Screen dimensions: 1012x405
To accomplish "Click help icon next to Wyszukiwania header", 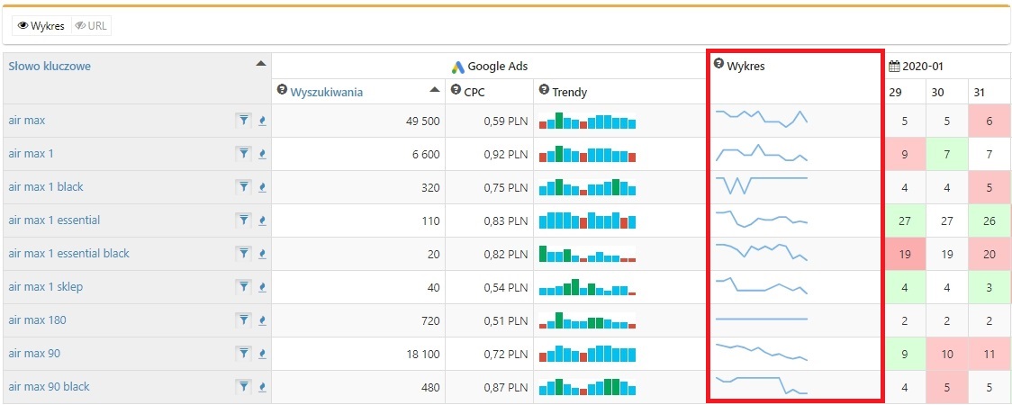I will [x=283, y=90].
